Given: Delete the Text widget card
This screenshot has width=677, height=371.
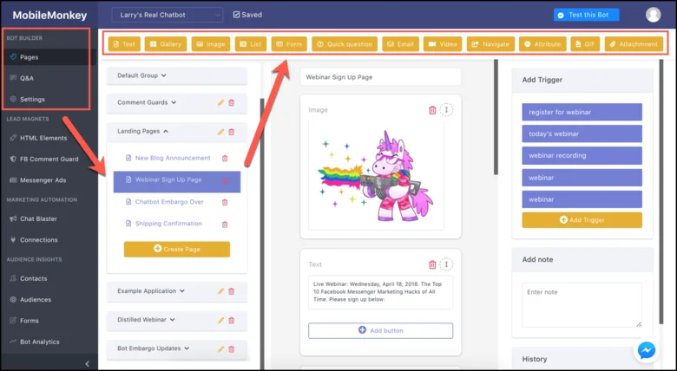Looking at the screenshot, I should pos(432,264).
